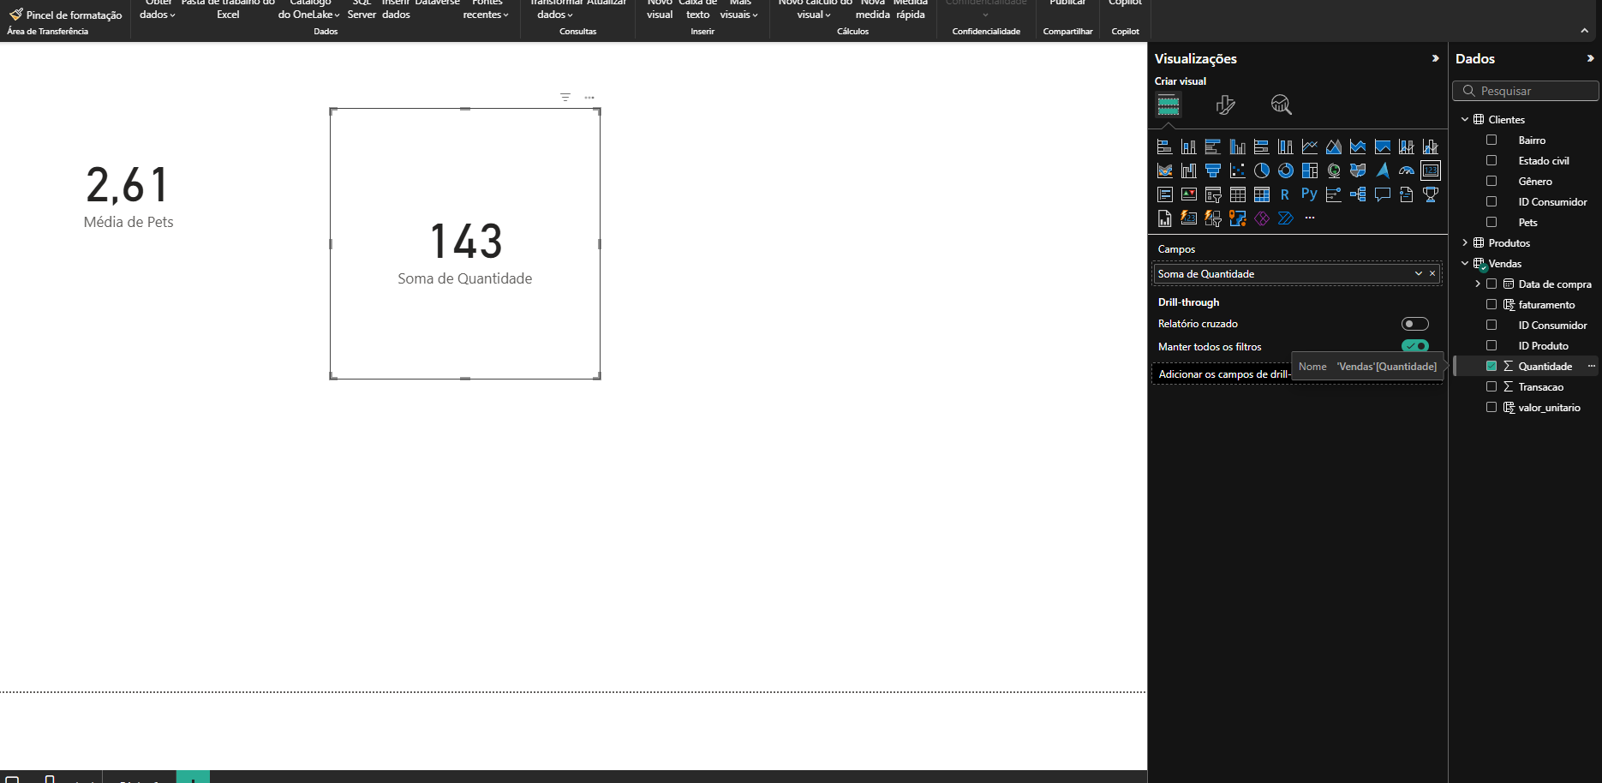Collapse the Dados pane
1602x783 pixels.
tap(1590, 58)
